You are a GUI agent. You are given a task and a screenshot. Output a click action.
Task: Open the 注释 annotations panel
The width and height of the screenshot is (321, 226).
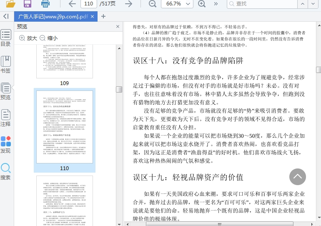[6, 118]
